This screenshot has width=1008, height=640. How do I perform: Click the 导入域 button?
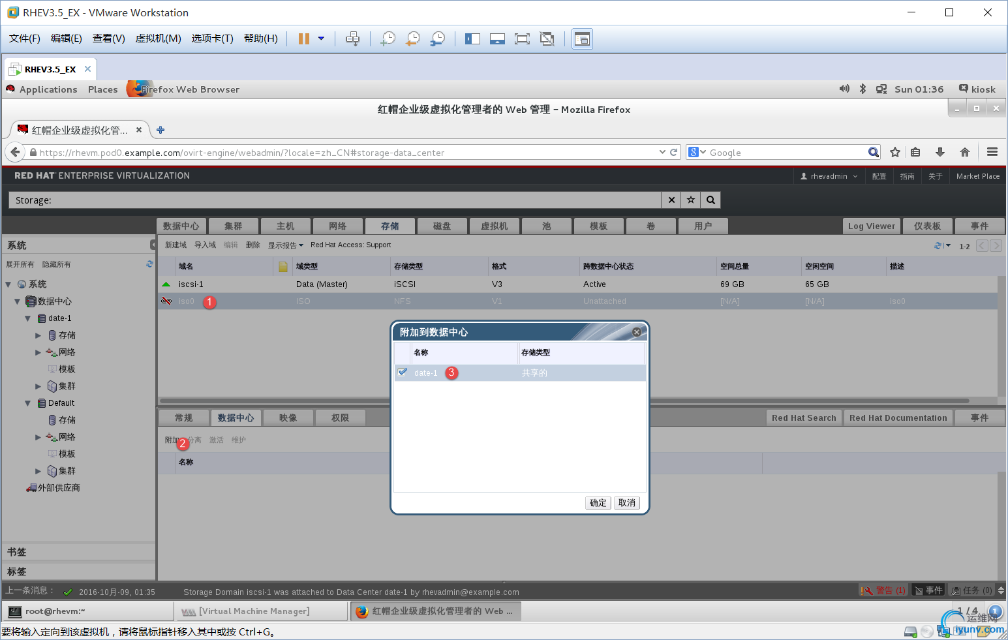205,245
